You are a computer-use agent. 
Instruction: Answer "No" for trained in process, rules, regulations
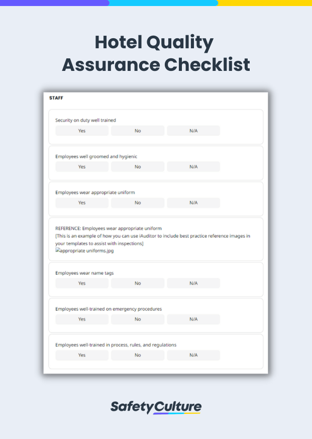pyautogui.click(x=137, y=355)
